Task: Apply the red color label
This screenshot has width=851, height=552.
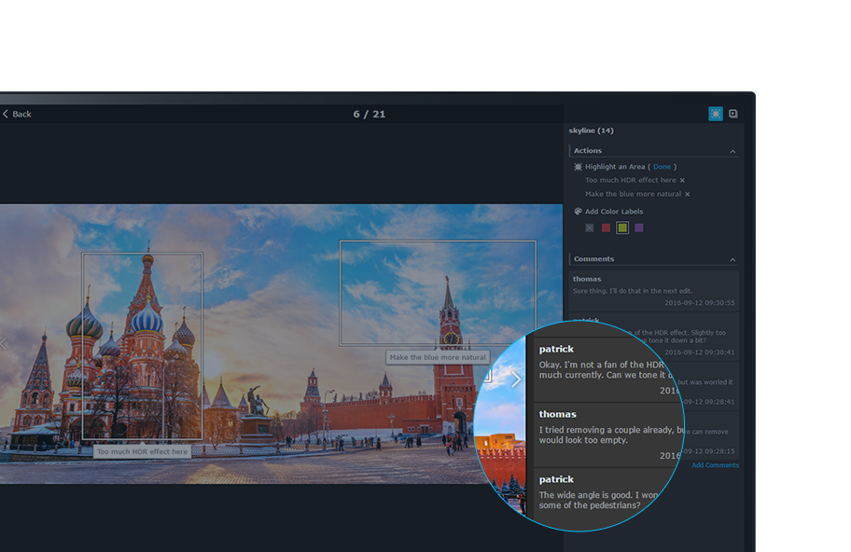Action: (x=606, y=228)
